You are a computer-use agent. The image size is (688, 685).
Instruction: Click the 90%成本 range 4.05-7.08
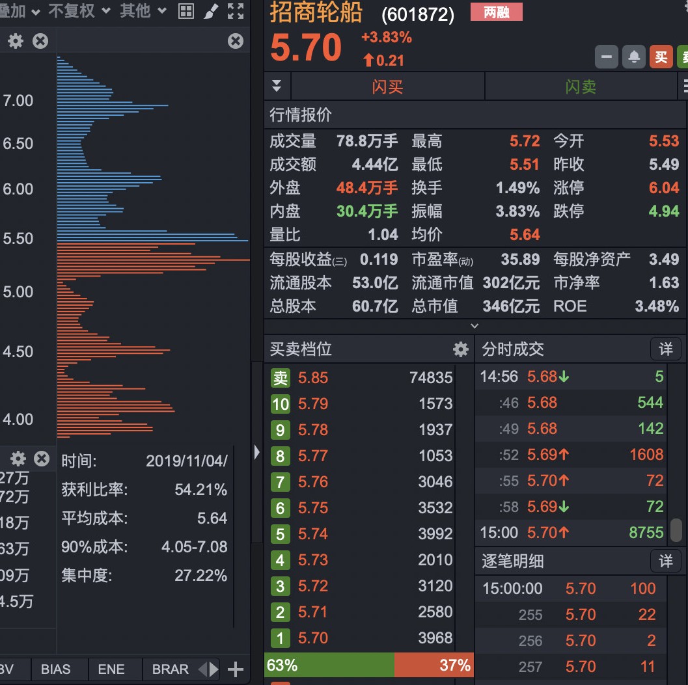pos(195,547)
